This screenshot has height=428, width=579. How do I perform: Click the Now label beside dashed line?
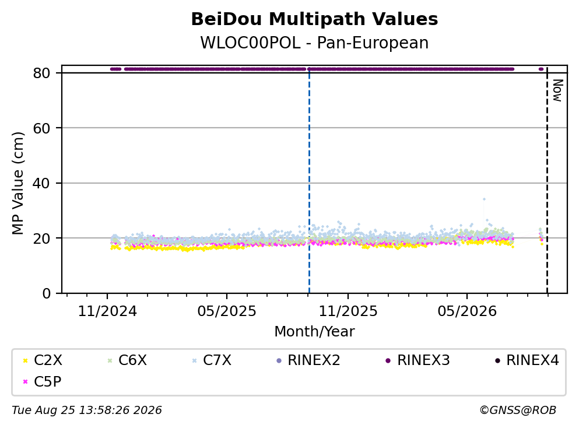point(557,90)
